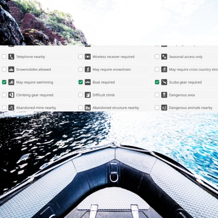Click the Dangerous animals nearby snake icon
The width and height of the screenshot is (218, 218).
click(164, 108)
